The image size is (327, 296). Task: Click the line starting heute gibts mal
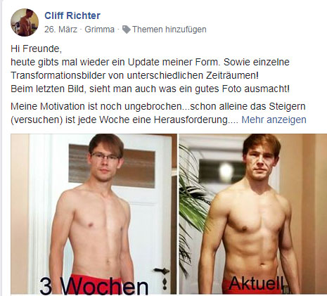(150, 62)
